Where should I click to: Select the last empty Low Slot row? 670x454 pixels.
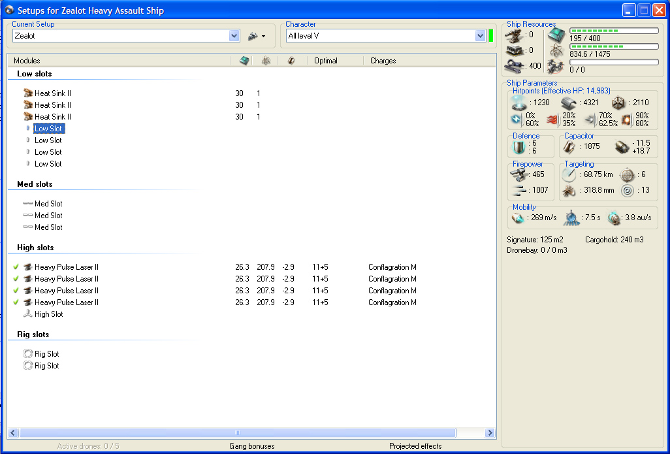(48, 164)
